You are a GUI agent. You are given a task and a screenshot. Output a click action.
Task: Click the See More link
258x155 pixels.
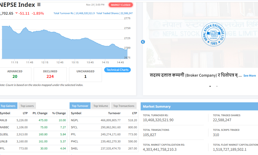pyautogui.click(x=250, y=76)
